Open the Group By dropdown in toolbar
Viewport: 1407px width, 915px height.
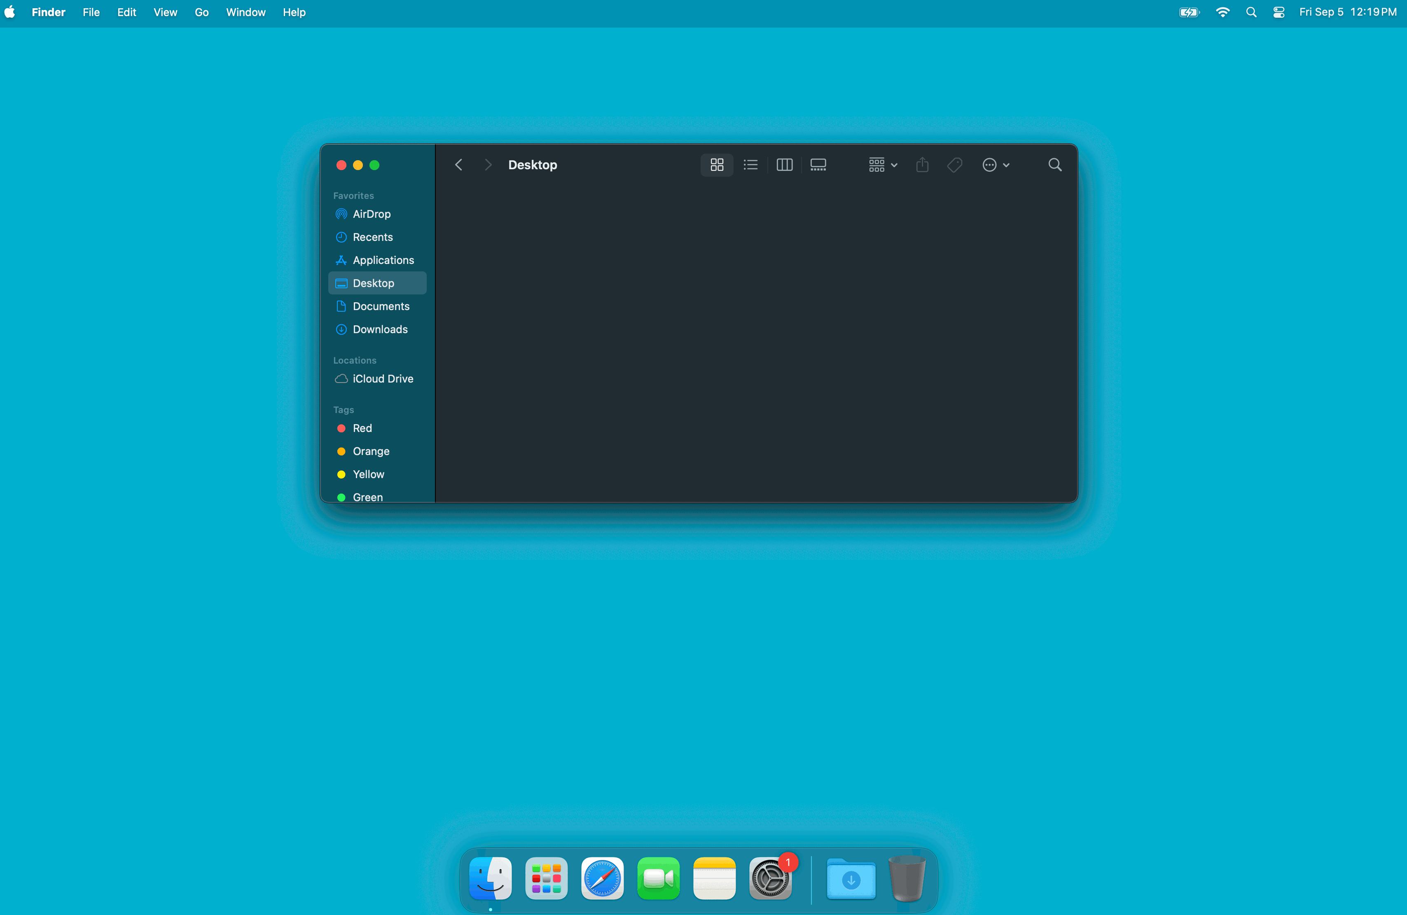883,165
